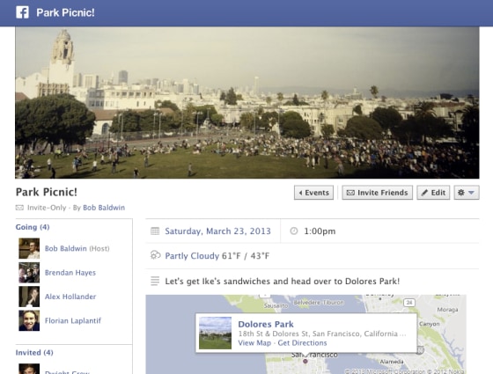Click the Park Picnic! event name heading
The image size is (493, 374).
click(x=47, y=192)
